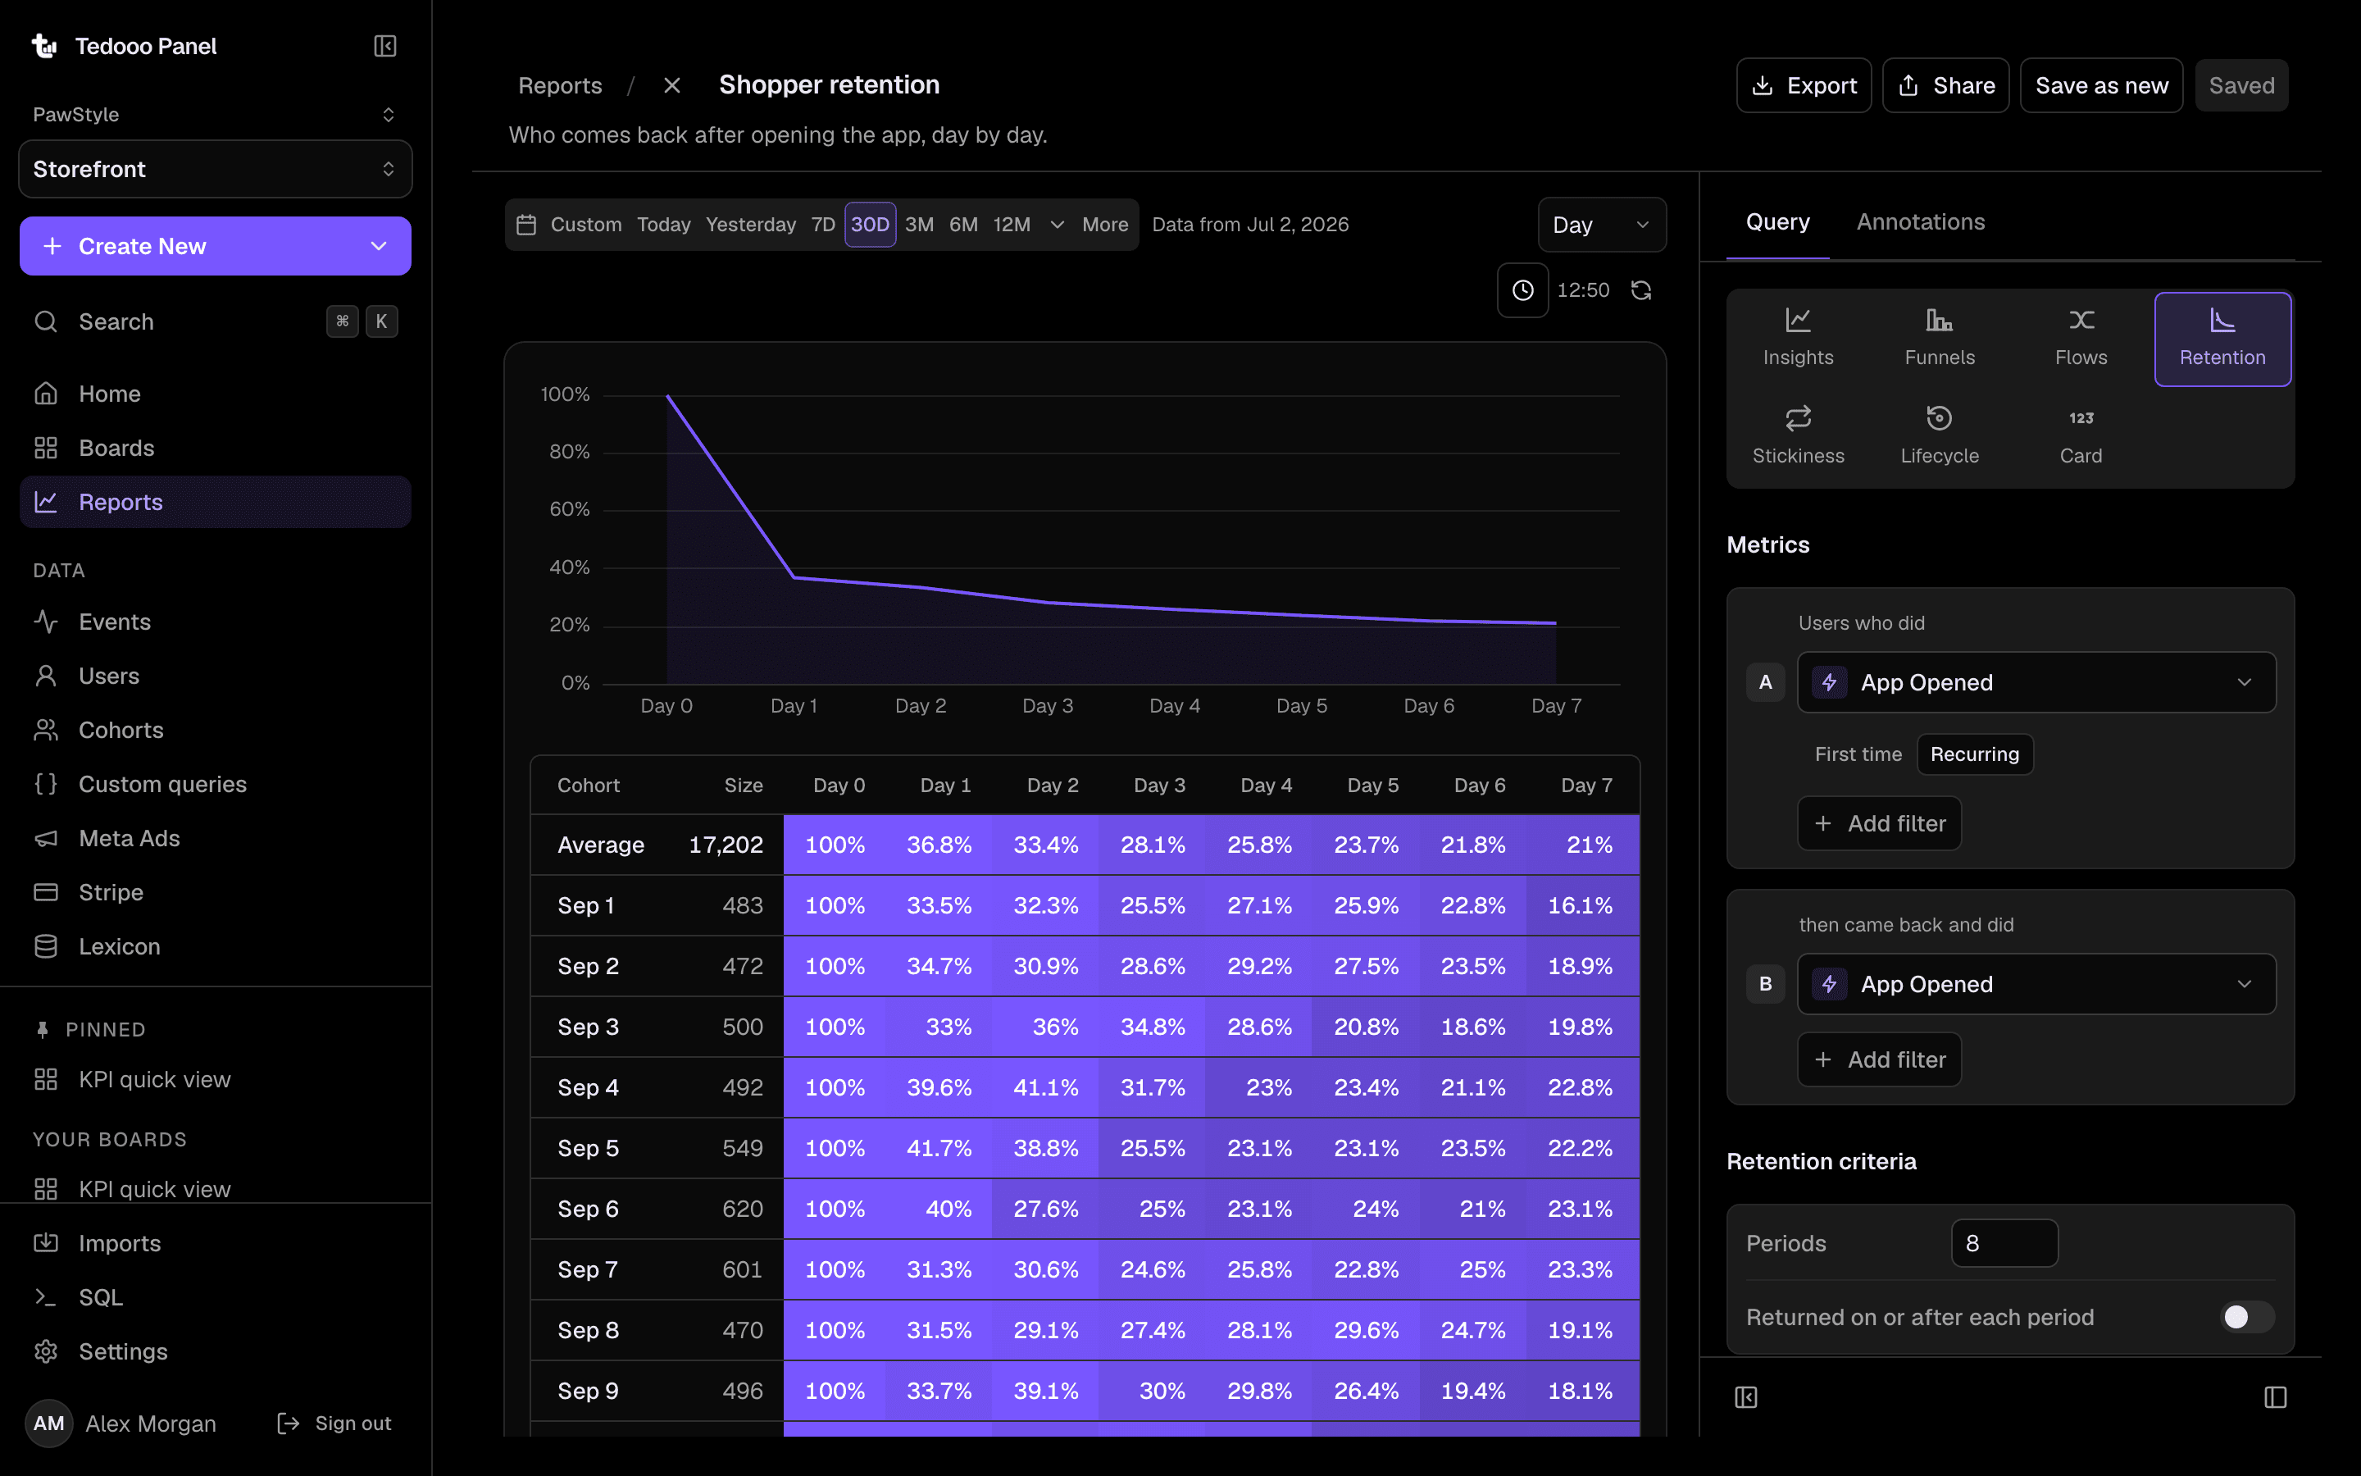The image size is (2361, 1476).
Task: Open the clock history icon button
Action: [x=1522, y=290]
